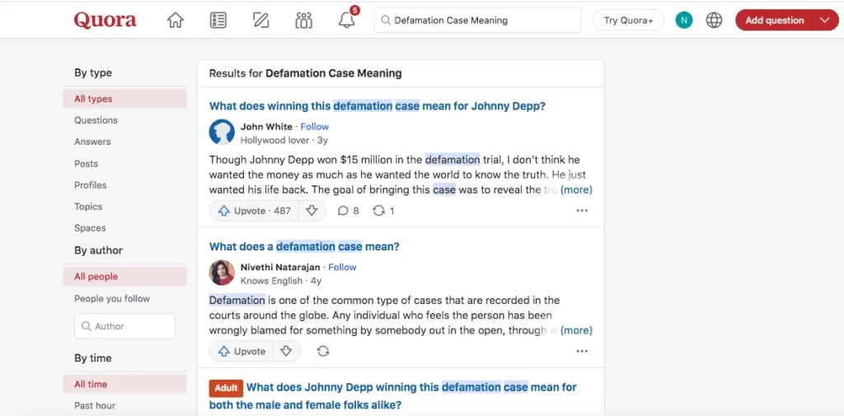The width and height of the screenshot is (844, 416).
Task: Follow Nivethi Natarajan
Action: [342, 267]
